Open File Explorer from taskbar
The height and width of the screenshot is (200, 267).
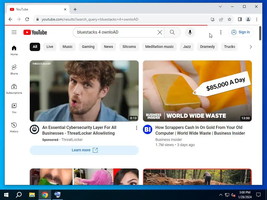(32, 195)
